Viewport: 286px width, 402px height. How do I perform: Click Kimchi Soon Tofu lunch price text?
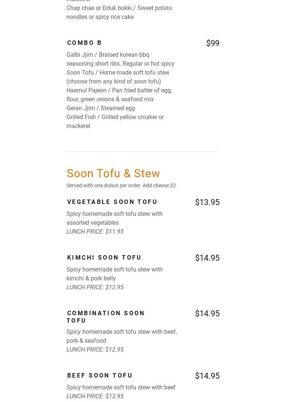(95, 287)
